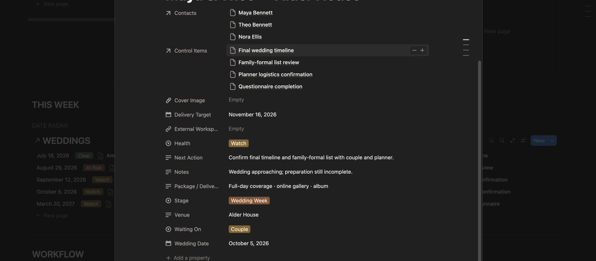Open the Watch health tag selector
596x261 pixels.
[238, 143]
